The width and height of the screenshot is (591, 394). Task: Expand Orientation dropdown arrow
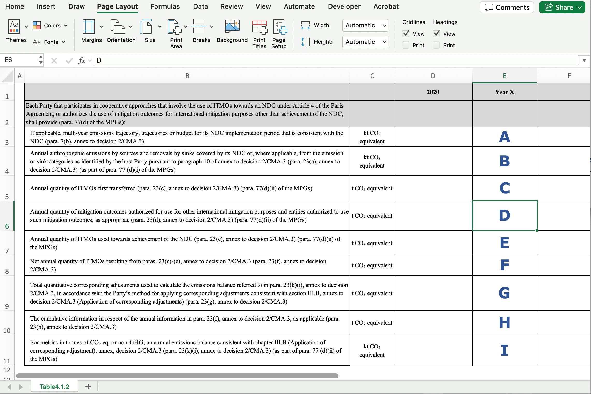coord(131,26)
